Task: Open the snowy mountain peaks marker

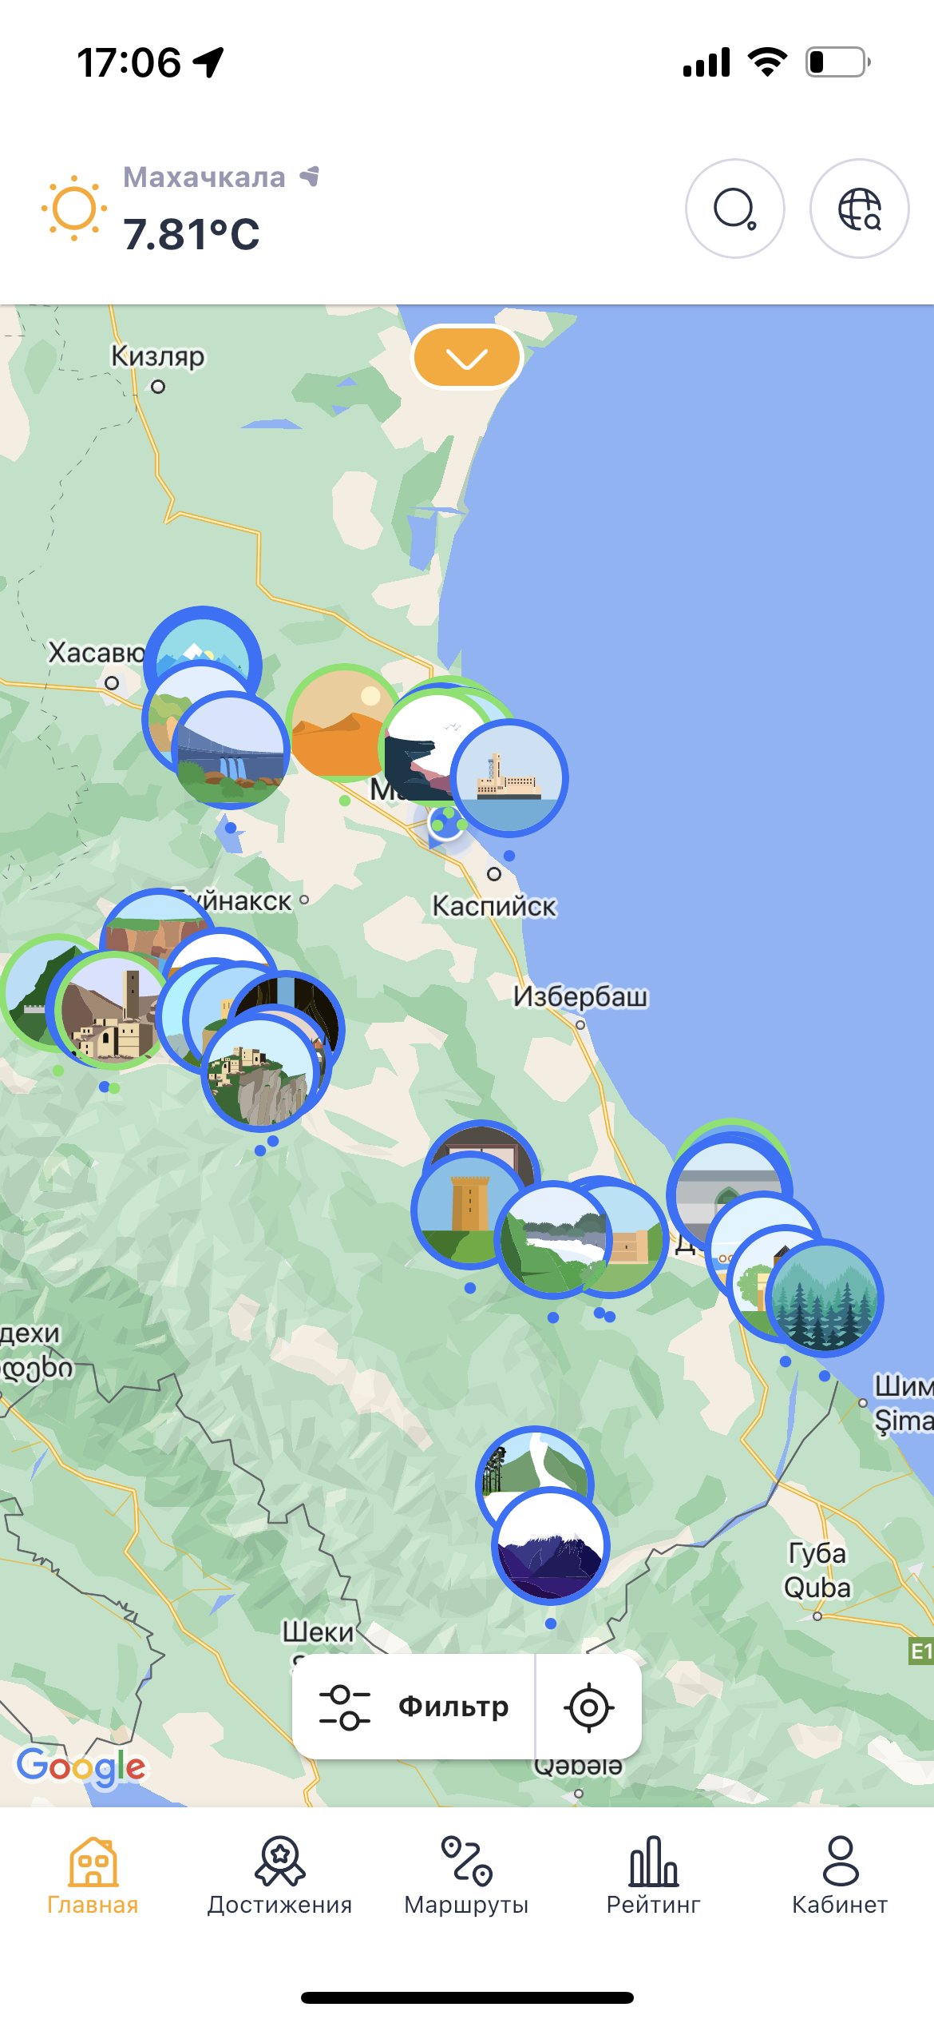Action: click(x=204, y=641)
